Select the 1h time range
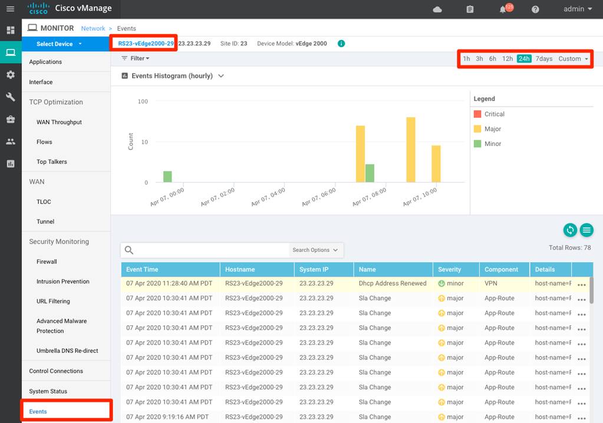The height and width of the screenshot is (423, 603). (466, 59)
